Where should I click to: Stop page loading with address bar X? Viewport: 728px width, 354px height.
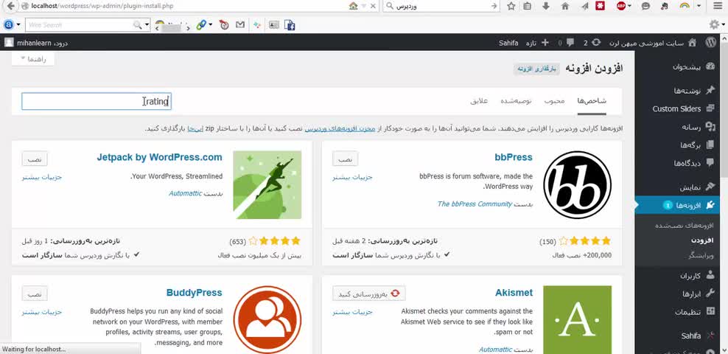pyautogui.click(x=374, y=6)
